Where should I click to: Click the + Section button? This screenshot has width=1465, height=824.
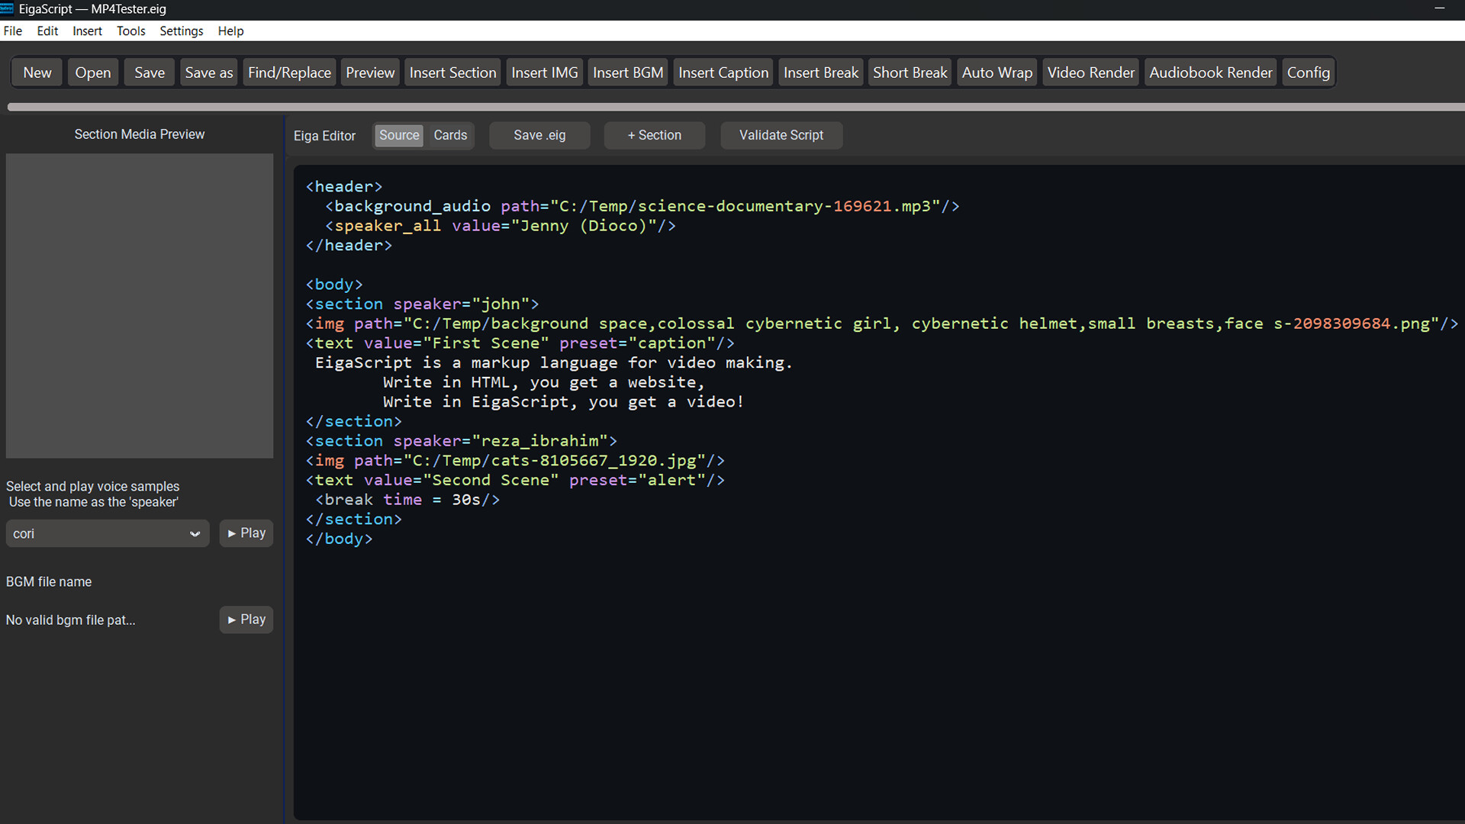654,135
